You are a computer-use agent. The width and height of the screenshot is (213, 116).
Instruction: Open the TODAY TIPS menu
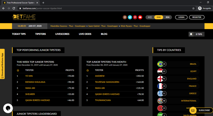[x=19, y=34]
